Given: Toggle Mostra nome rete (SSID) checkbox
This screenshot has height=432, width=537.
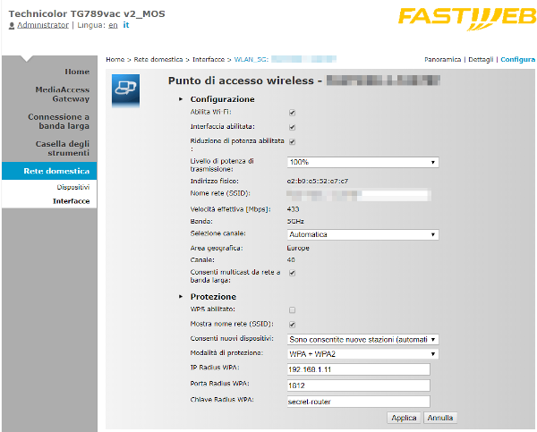Looking at the screenshot, I should (x=292, y=324).
